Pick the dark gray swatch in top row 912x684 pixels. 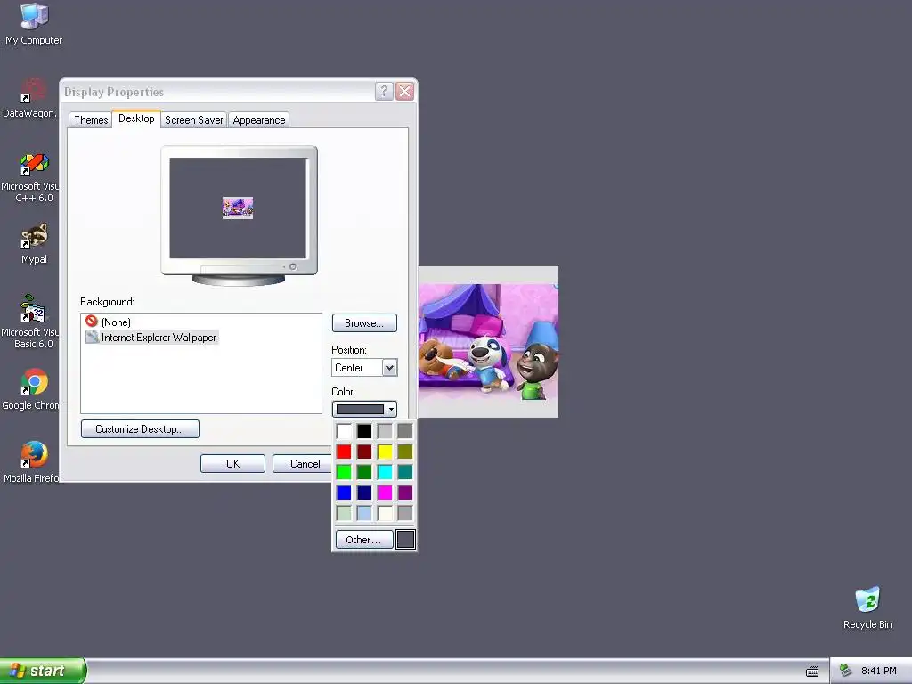405,431
